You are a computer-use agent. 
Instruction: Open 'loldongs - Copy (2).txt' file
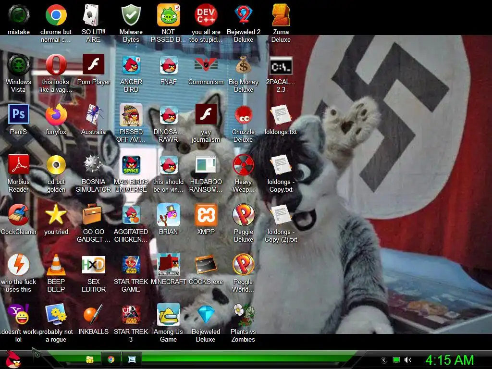[281, 215]
